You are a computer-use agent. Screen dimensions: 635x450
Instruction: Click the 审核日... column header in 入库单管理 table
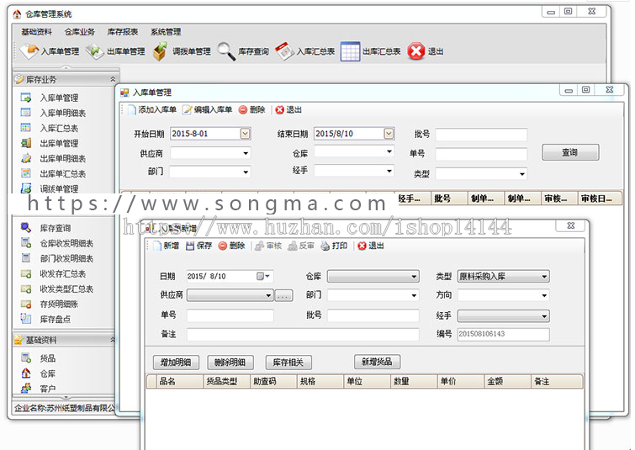coord(600,199)
